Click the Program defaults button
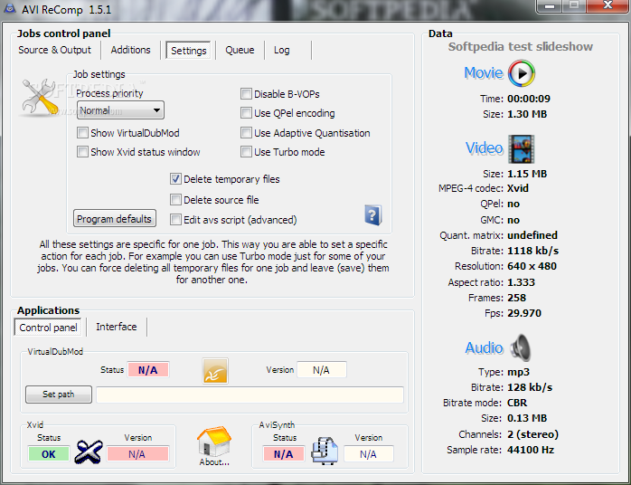Screen dimensions: 631x485 coord(115,219)
